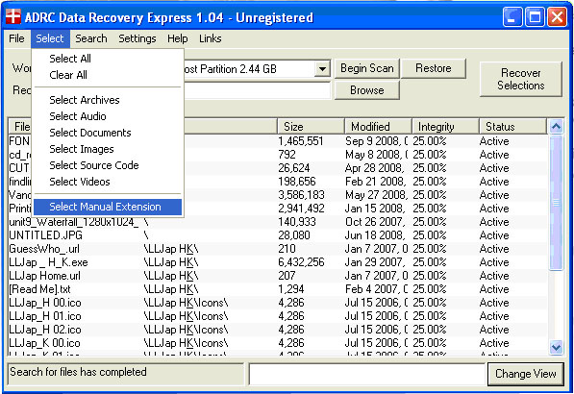Minimize the ADRC Data Recovery window

click(x=512, y=17)
